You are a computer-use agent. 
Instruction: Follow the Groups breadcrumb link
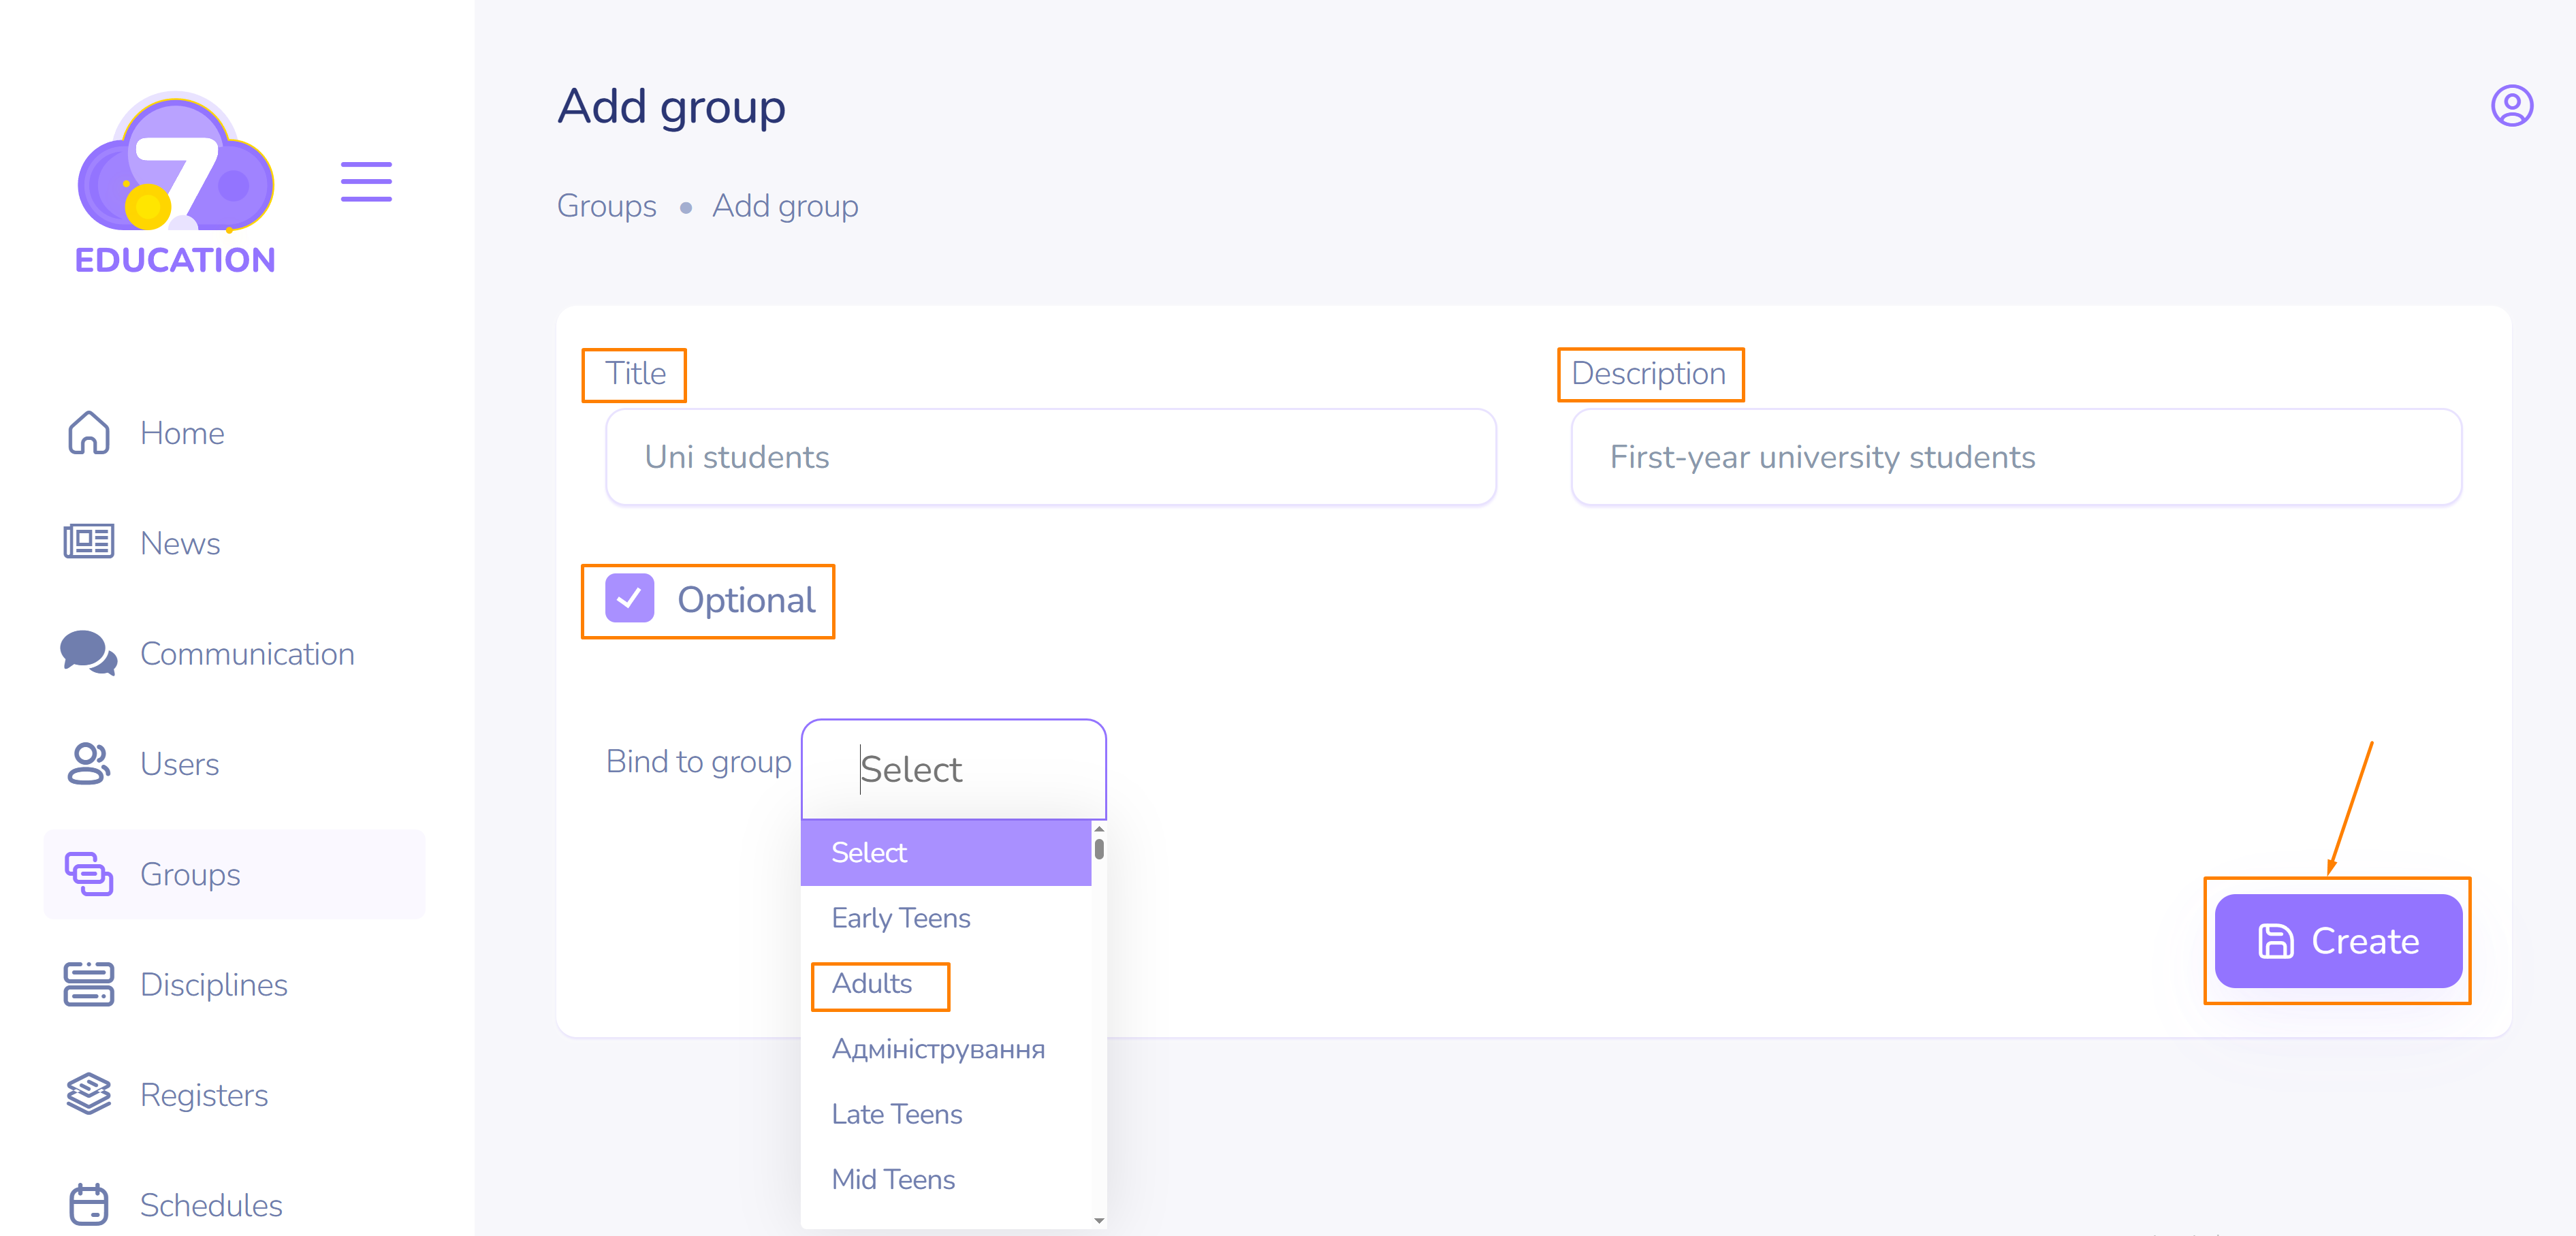tap(606, 206)
